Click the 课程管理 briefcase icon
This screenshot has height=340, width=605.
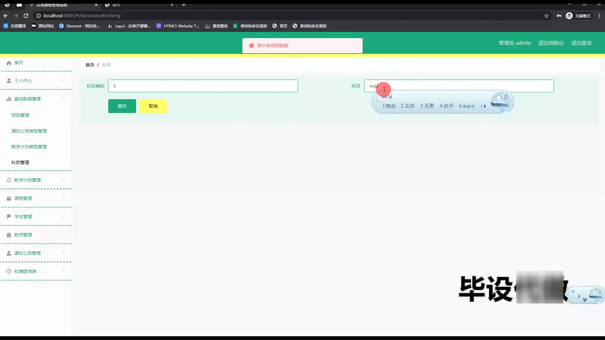[9, 198]
